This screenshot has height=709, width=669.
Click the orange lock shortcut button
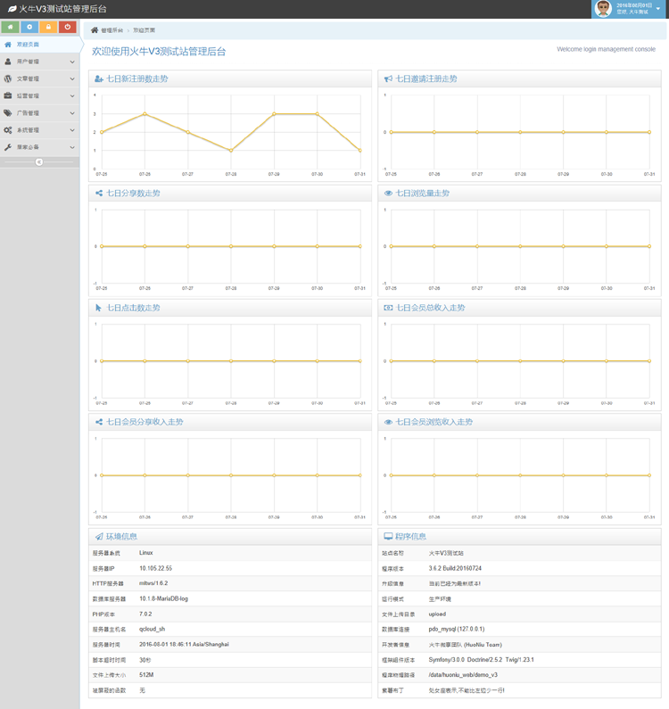(49, 28)
